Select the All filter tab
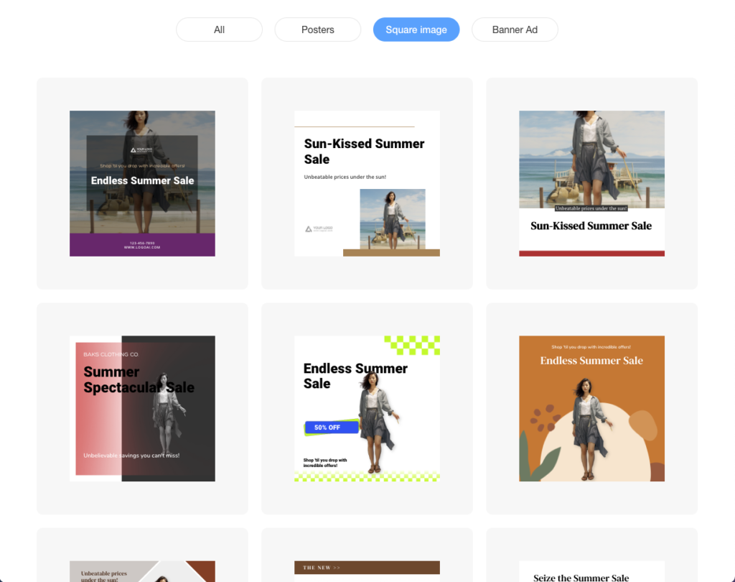Viewport: 735px width, 582px height. click(x=219, y=29)
